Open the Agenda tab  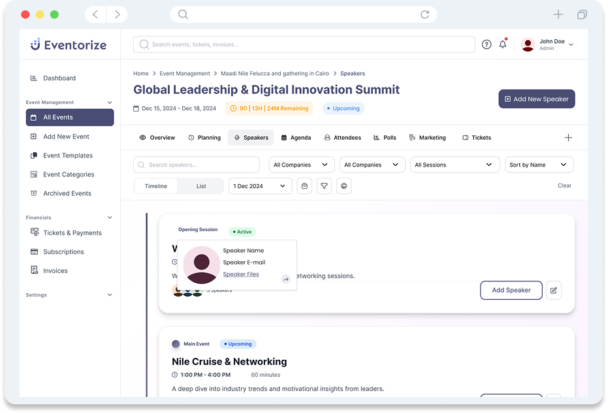tap(296, 138)
